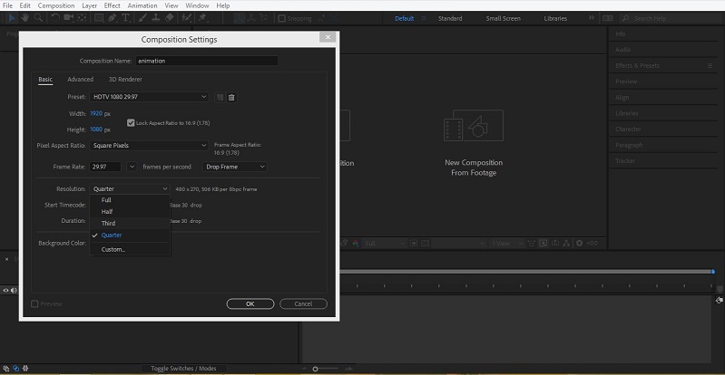Viewport: 725px width, 375px height.
Task: Close the Composition Settings dialog
Action: pos(328,37)
